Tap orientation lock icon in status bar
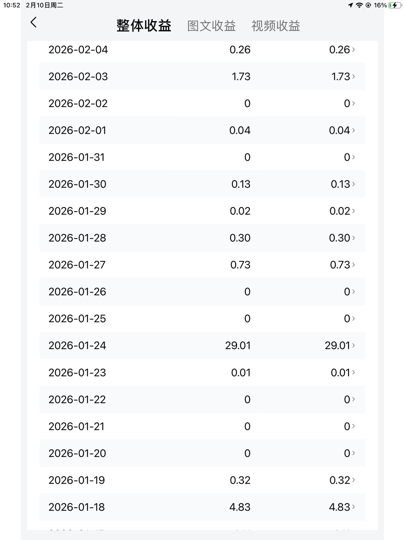This screenshot has height=540, width=405. tap(368, 5)
